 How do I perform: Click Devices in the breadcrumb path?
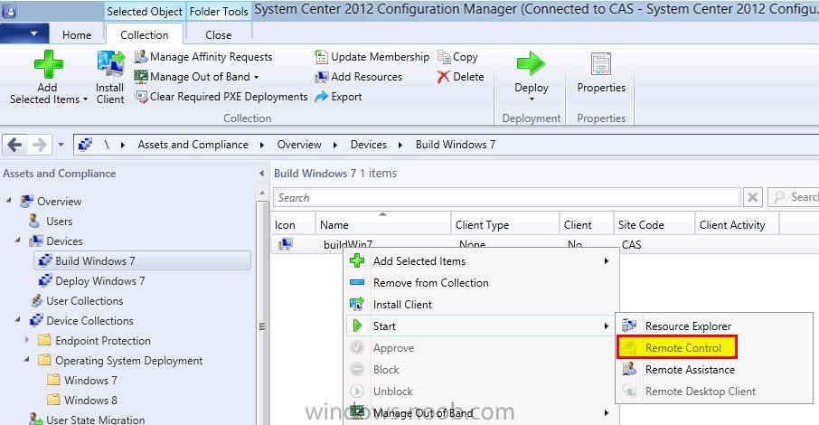point(368,145)
